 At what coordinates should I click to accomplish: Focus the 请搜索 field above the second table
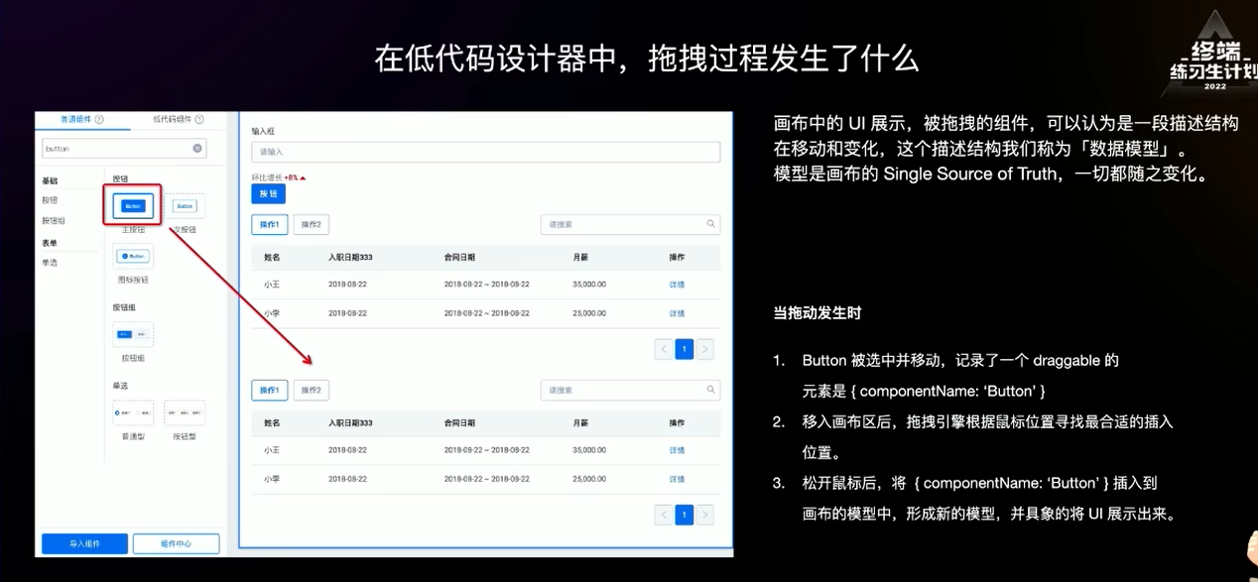[630, 391]
